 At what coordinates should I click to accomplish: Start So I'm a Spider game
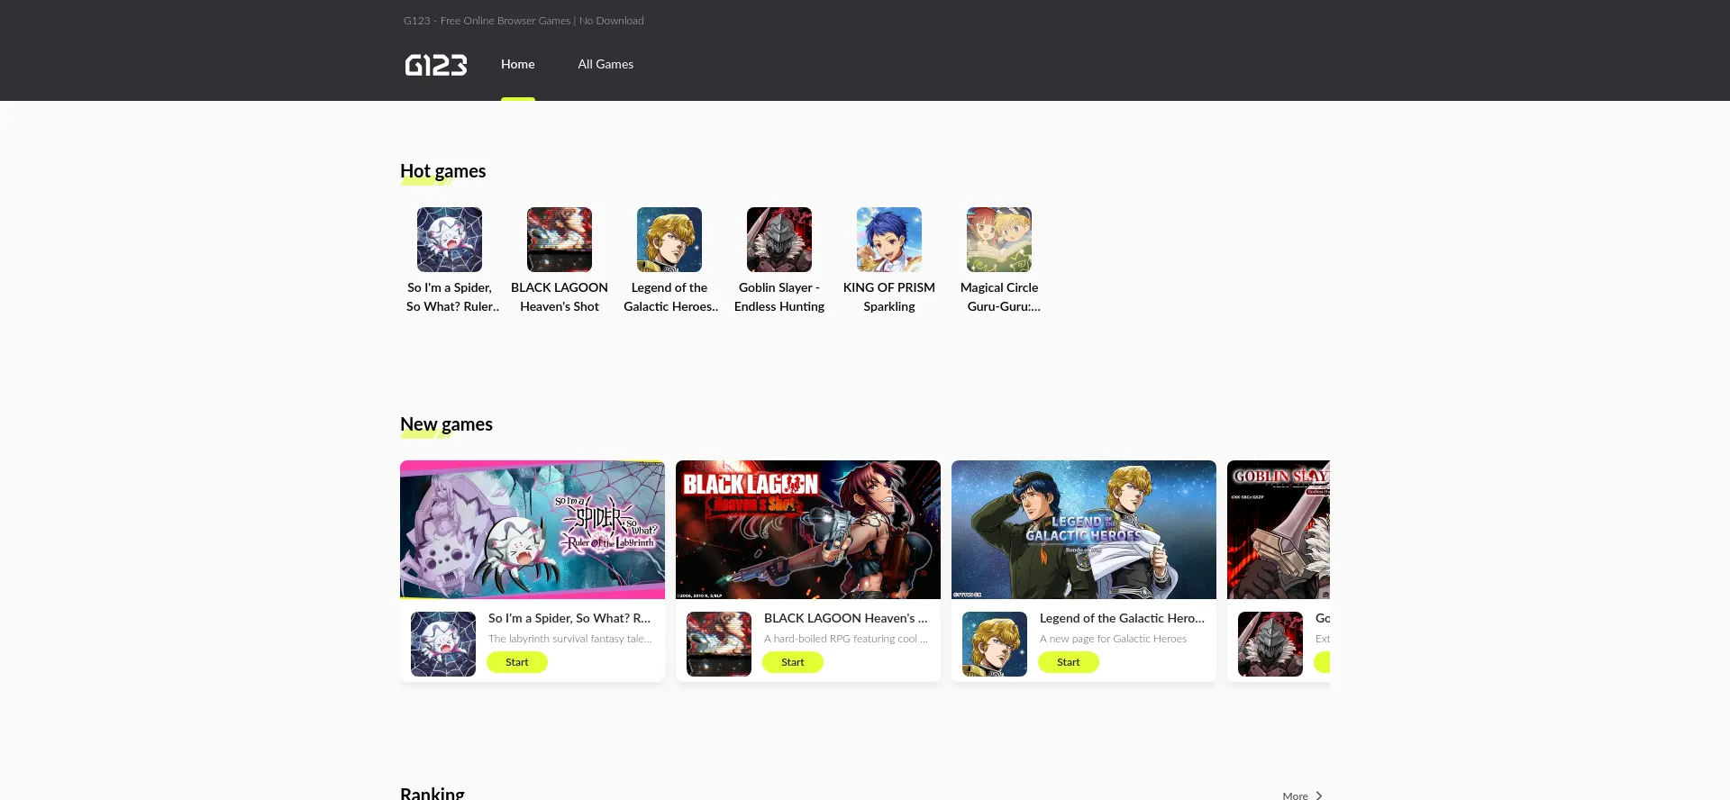pyautogui.click(x=517, y=662)
